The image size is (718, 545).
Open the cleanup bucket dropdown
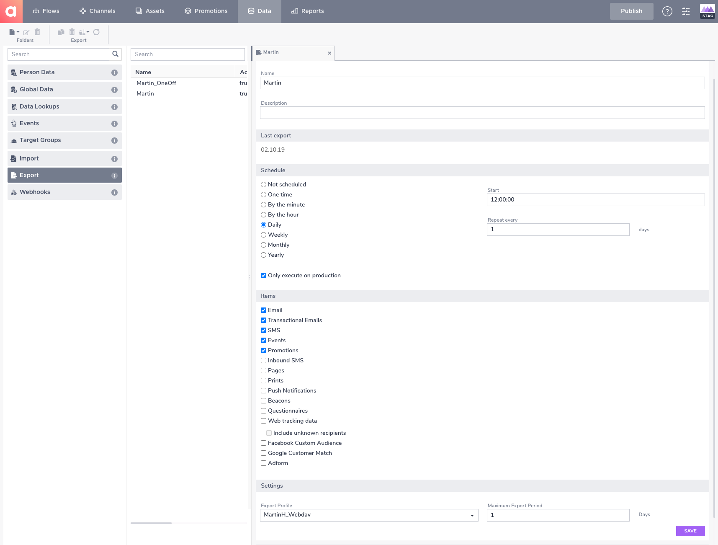84,32
